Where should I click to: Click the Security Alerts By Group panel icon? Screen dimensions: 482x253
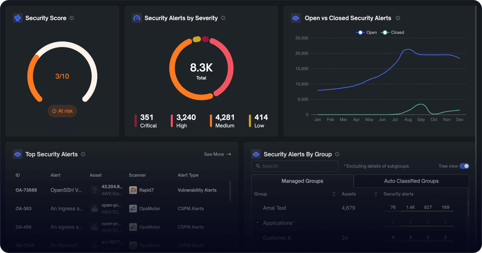click(256, 154)
